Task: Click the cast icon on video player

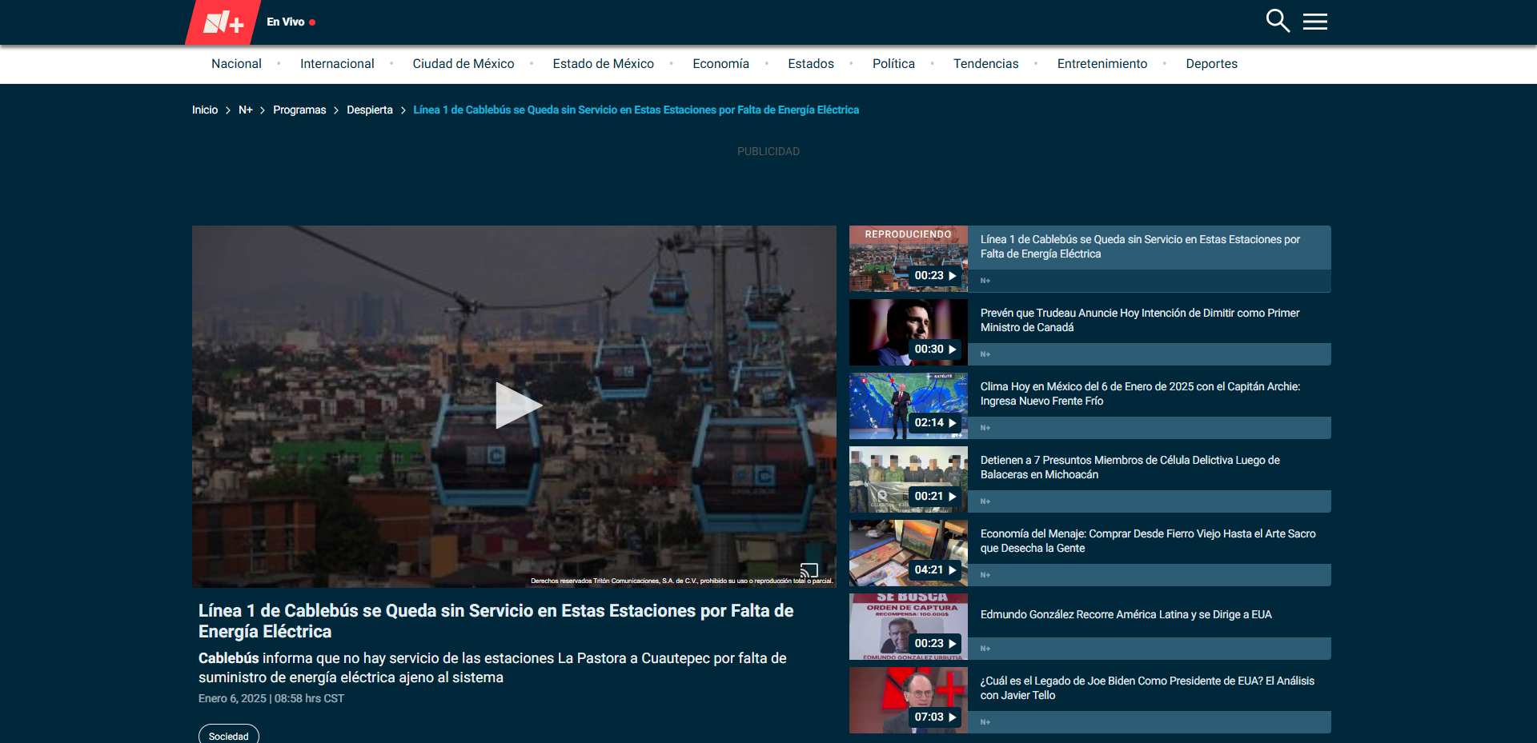Action: click(x=809, y=570)
